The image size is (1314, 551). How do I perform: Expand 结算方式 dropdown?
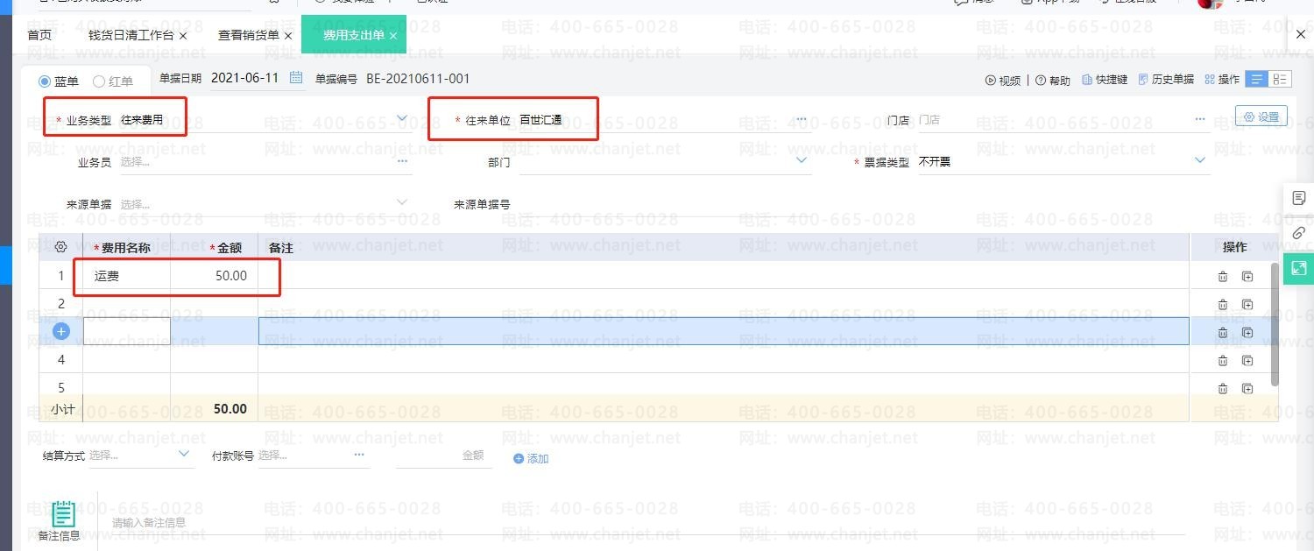(x=184, y=454)
